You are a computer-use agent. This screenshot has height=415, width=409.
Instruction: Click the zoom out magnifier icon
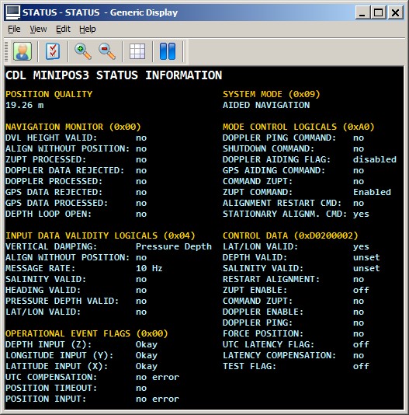pyautogui.click(x=107, y=51)
